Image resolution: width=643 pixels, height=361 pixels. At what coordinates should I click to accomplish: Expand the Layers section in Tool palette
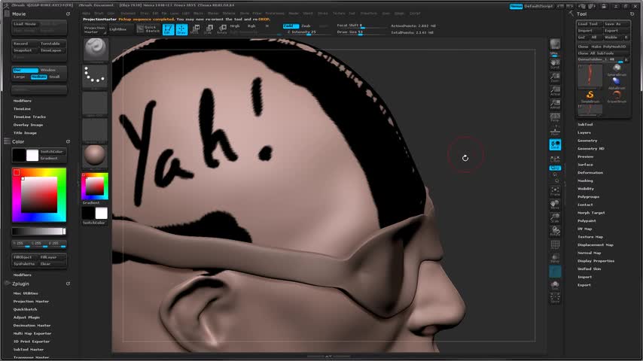click(x=584, y=132)
